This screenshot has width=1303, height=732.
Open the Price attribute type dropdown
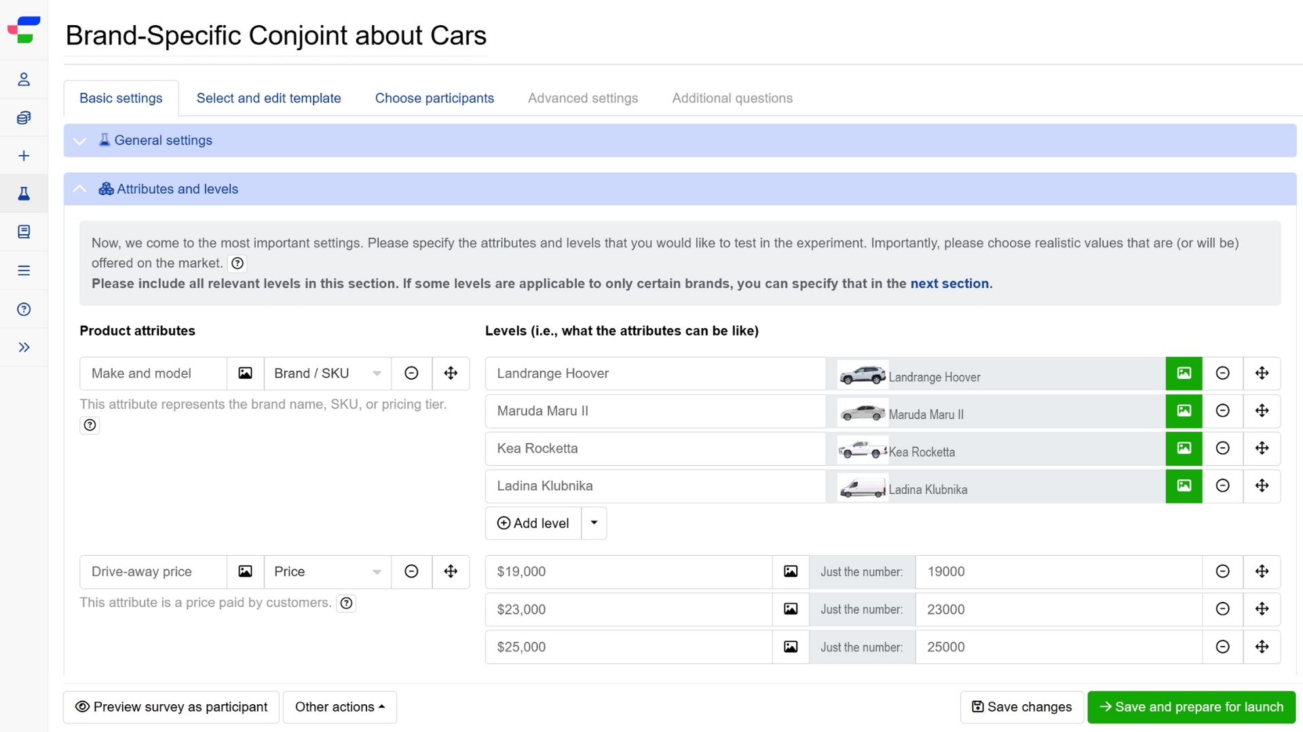tap(328, 571)
